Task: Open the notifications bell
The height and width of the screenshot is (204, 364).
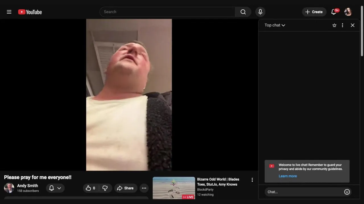Action: 334,12
